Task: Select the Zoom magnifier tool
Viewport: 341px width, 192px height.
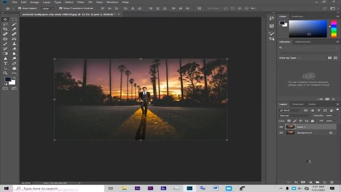Action: [x=5, y=73]
